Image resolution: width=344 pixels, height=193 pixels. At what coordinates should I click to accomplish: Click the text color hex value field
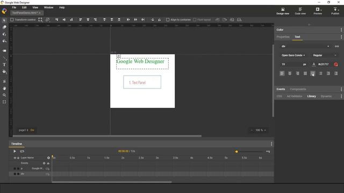pyautogui.click(x=324, y=64)
